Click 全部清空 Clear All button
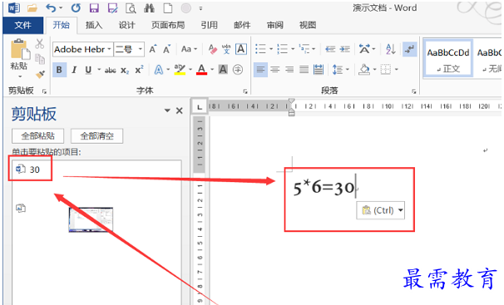Screen dimensions: 504x305 [x=96, y=135]
